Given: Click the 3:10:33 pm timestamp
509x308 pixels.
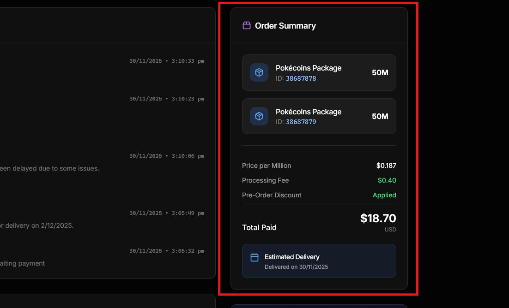Looking at the screenshot, I should [x=167, y=61].
